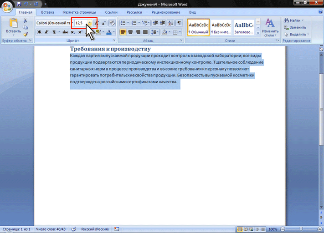Image resolution: width=324 pixels, height=233 pixels.
Task: Save the document from Quick Access toolbar
Action: 19,4
